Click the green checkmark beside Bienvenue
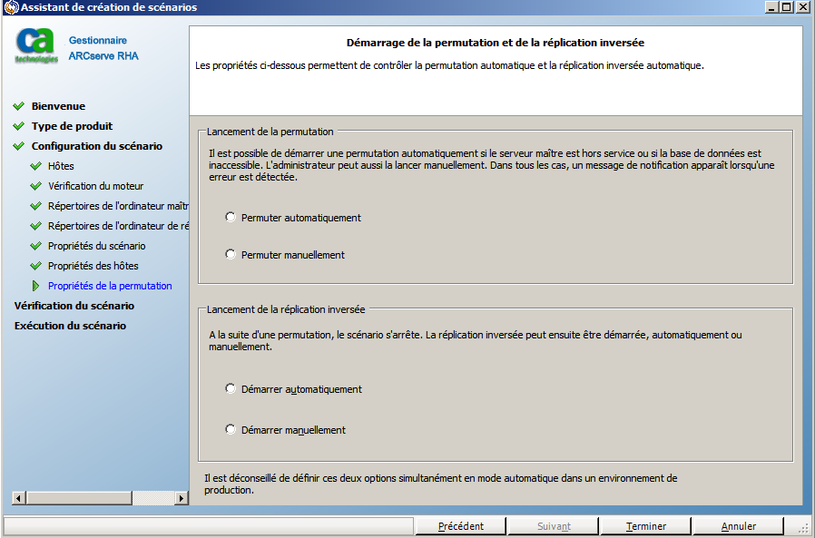The image size is (815, 538). pyautogui.click(x=19, y=106)
